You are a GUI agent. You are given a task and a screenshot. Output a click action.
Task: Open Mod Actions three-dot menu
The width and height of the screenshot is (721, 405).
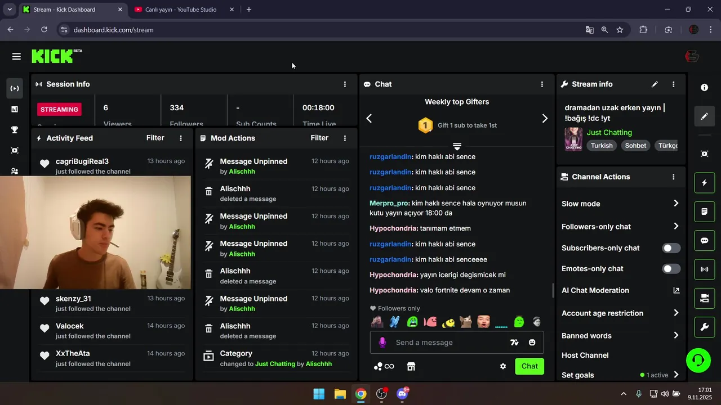[x=345, y=138]
